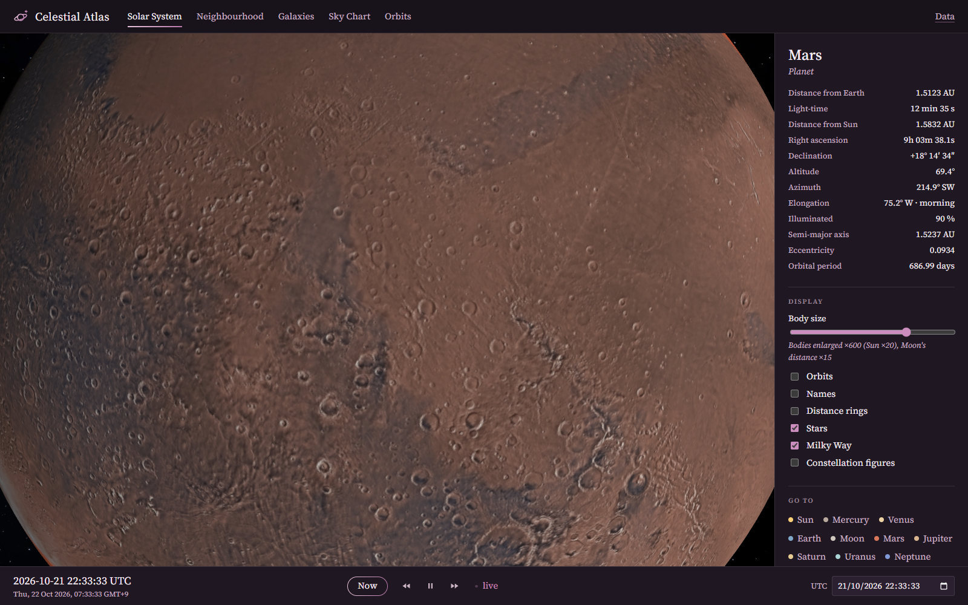Jump to Saturn
Image resolution: width=968 pixels, height=605 pixels.
coord(807,557)
